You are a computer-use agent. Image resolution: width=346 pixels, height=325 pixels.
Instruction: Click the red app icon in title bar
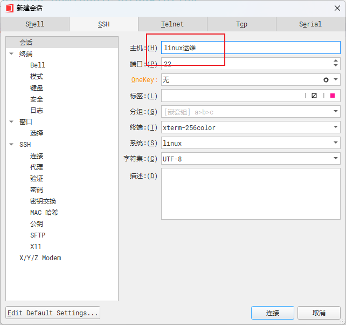[x=9, y=8]
